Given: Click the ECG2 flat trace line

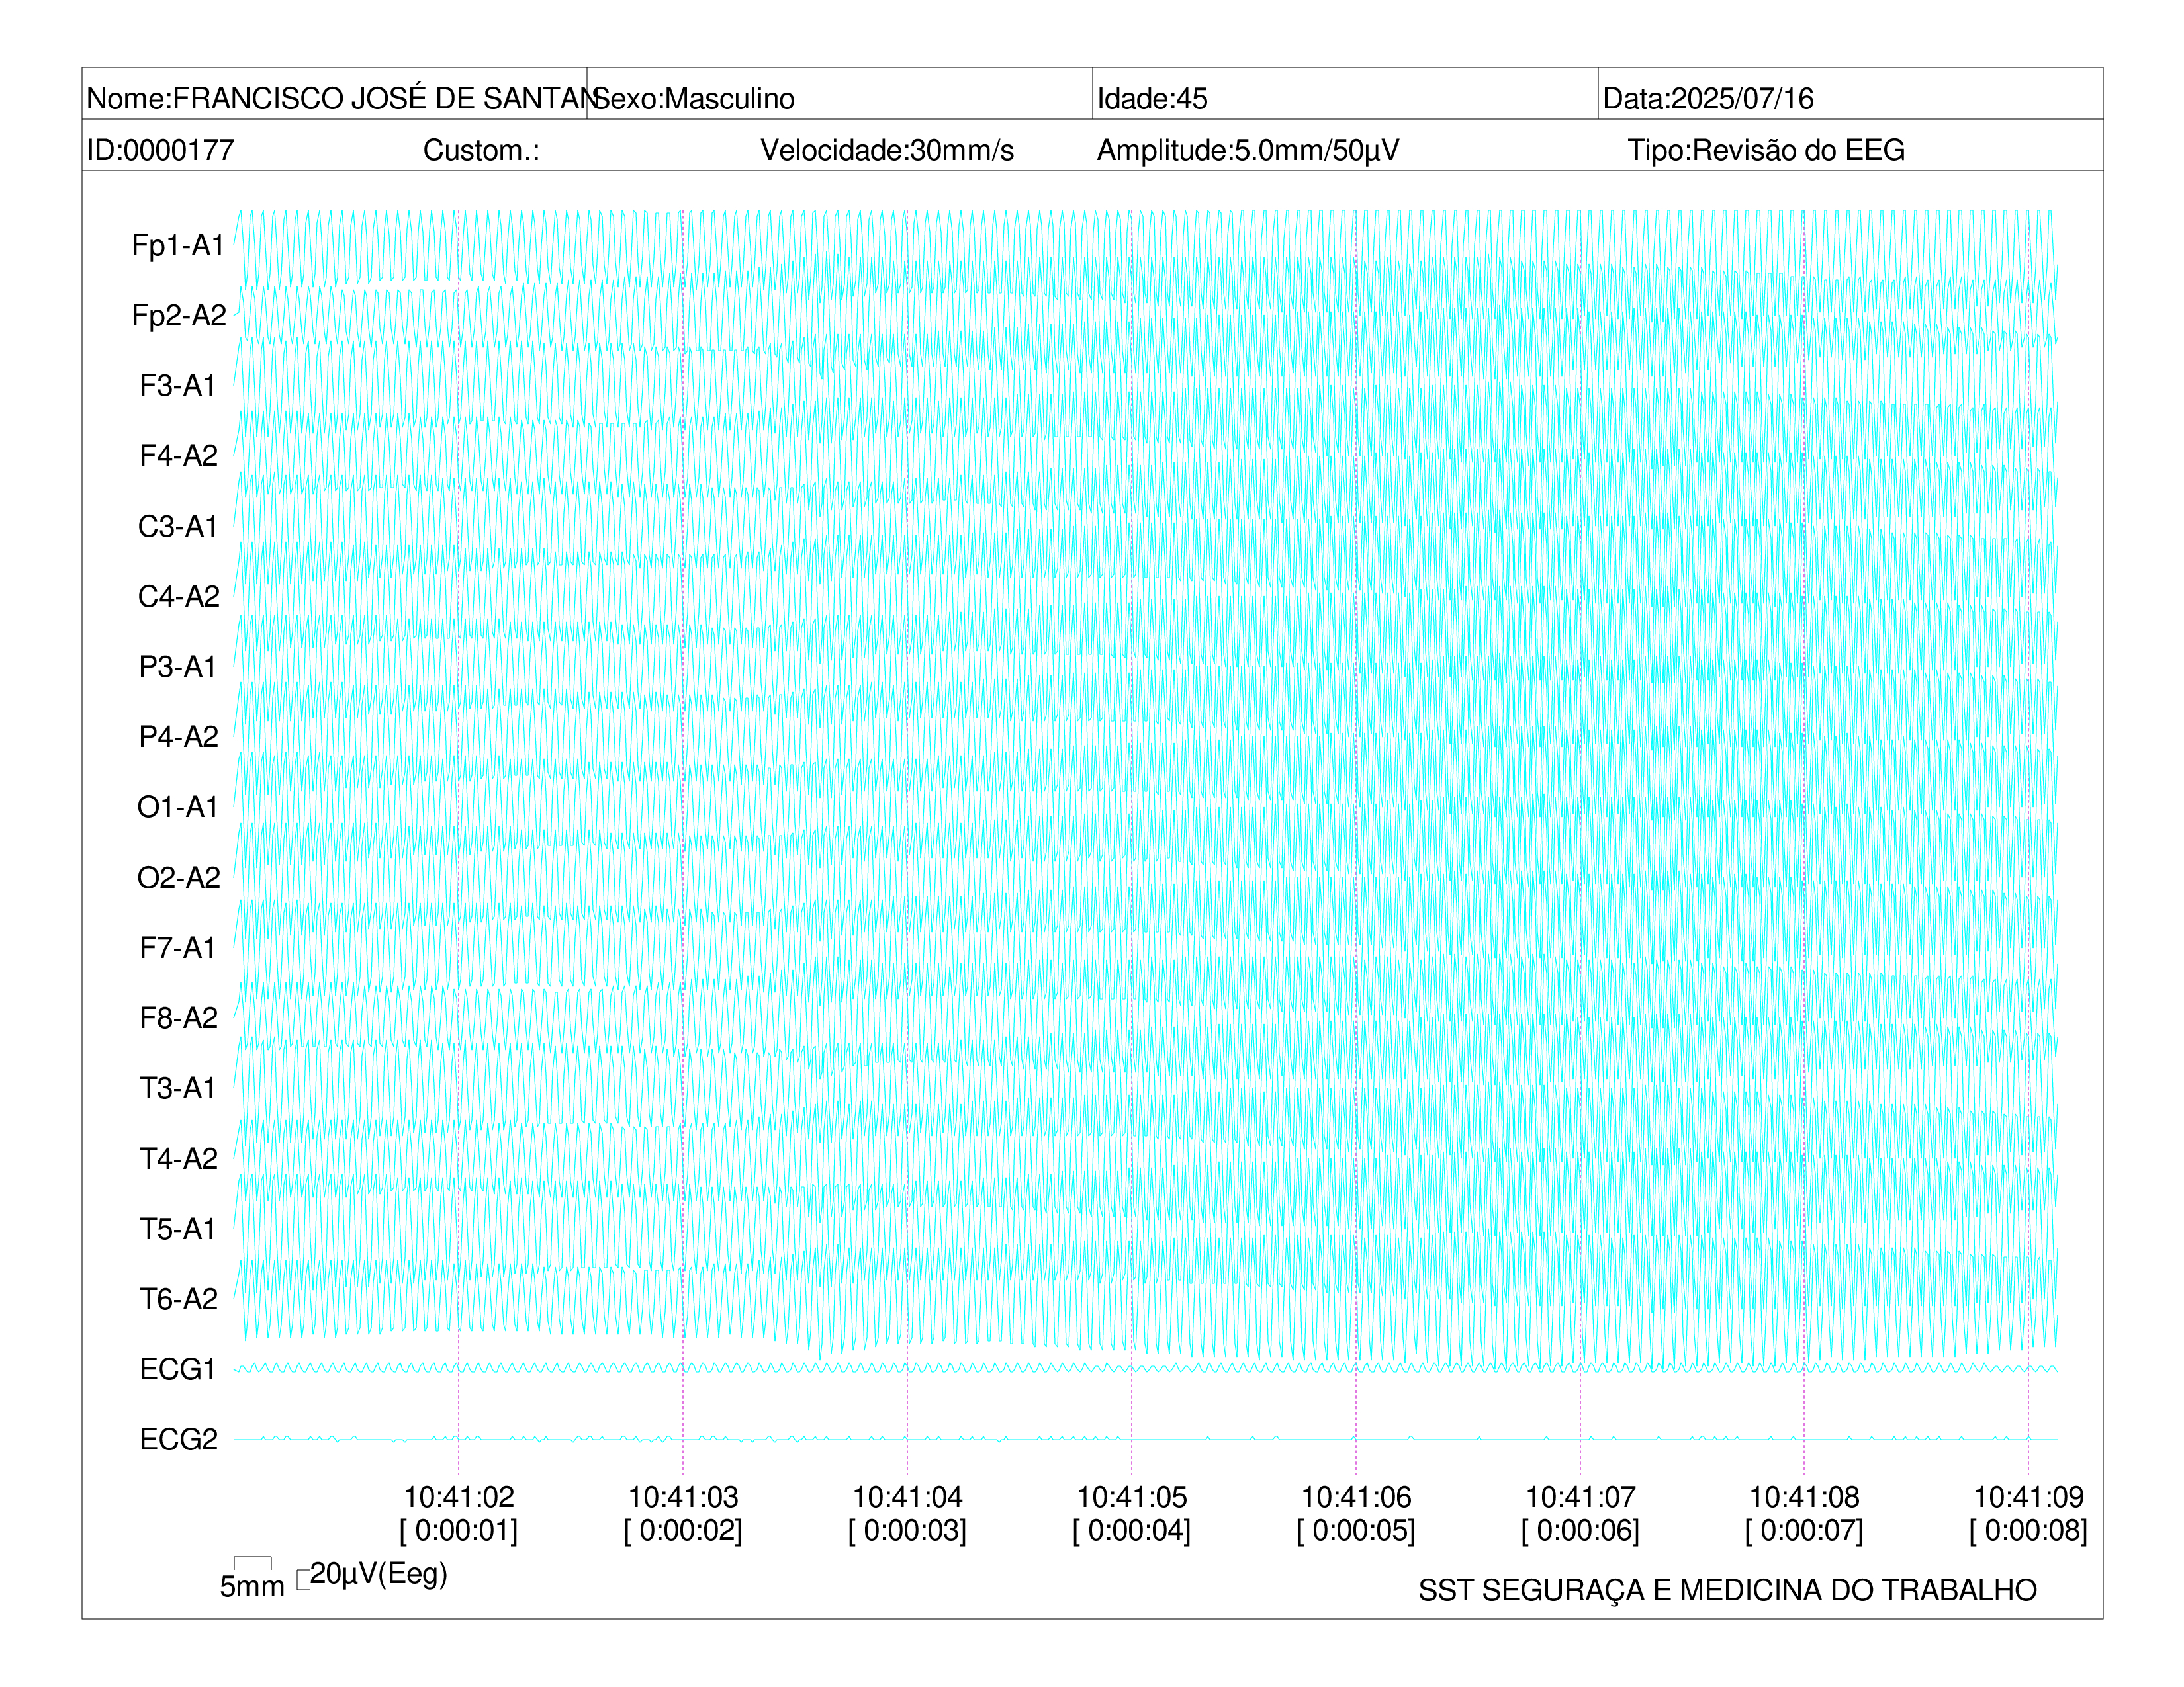Looking at the screenshot, I should click(x=1145, y=1439).
